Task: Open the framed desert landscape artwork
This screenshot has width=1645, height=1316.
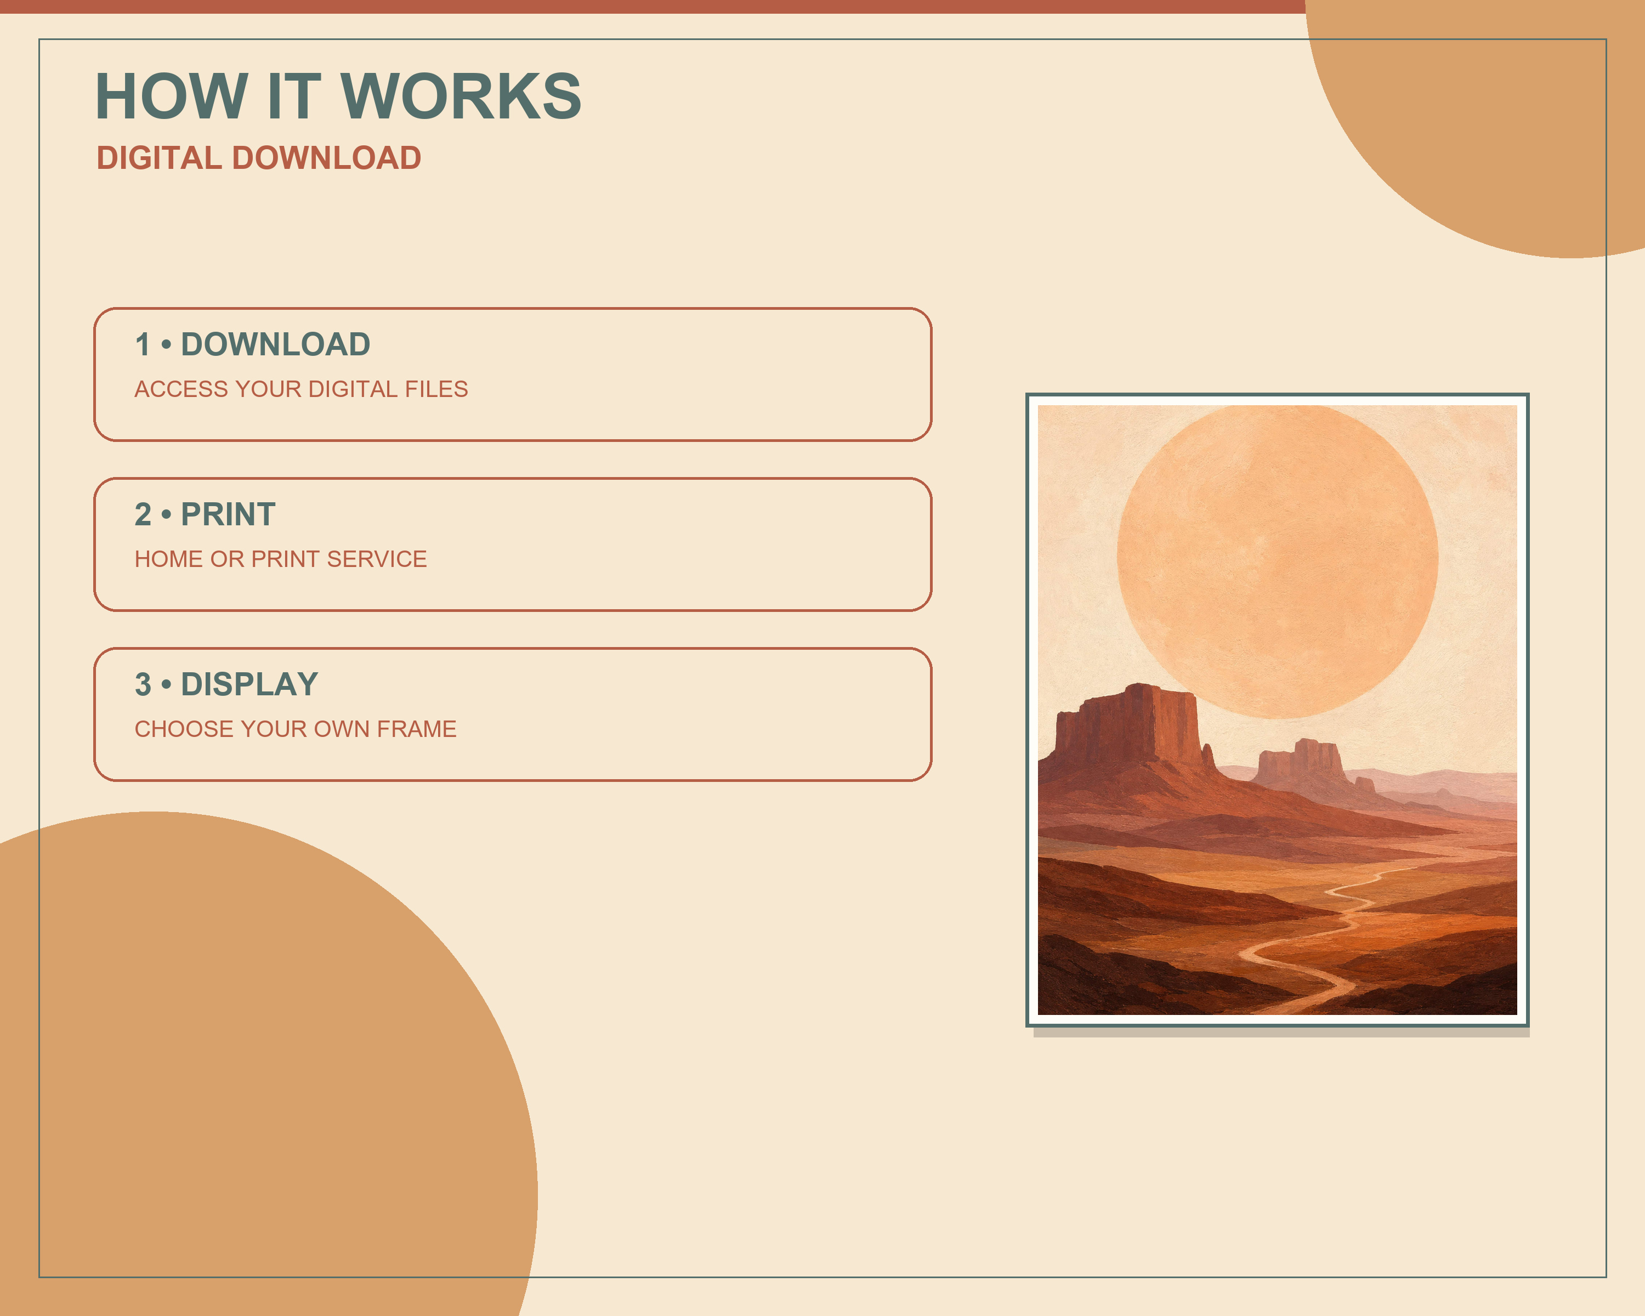Action: 1277,710
